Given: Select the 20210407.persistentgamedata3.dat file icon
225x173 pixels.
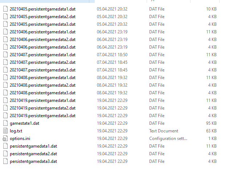Looking at the screenshot, I should [5, 70].
